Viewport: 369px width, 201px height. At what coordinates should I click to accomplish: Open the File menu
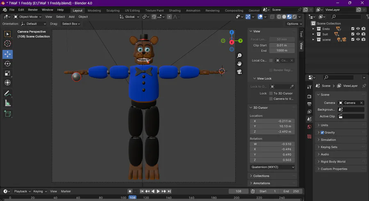[x=12, y=10]
